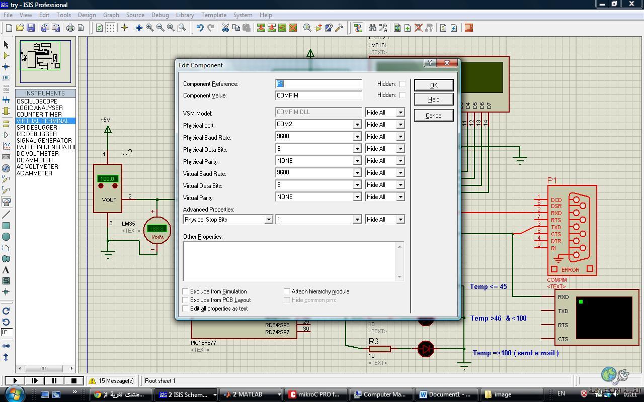Image resolution: width=644 pixels, height=402 pixels.
Task: Flip horizontally using the X-mirror icon
Action: pyautogui.click(x=6, y=346)
